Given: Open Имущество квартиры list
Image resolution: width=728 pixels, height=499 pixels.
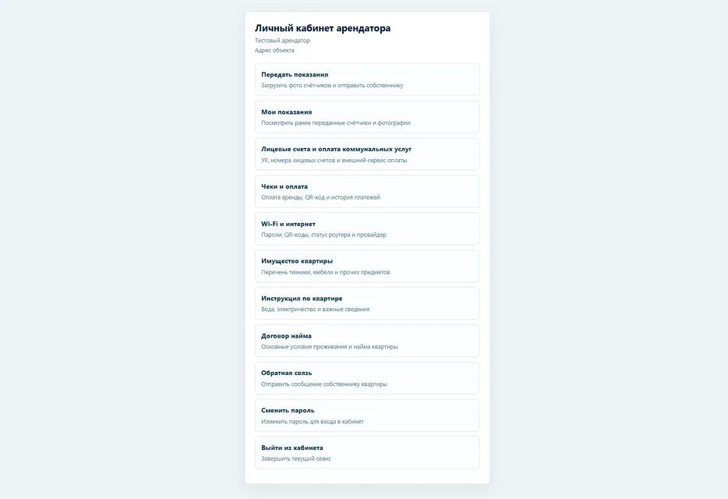Looking at the screenshot, I should pyautogui.click(x=367, y=266).
